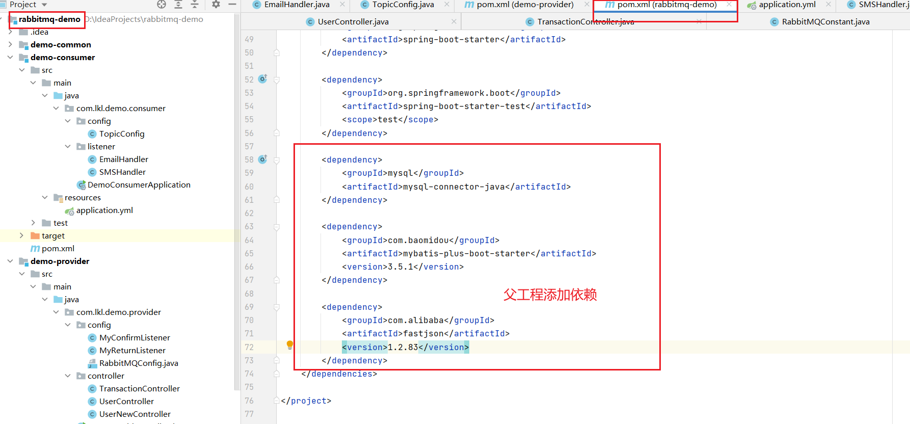Select the rabbitmq-demo root project node
This screenshot has width=910, height=424.
(49, 19)
